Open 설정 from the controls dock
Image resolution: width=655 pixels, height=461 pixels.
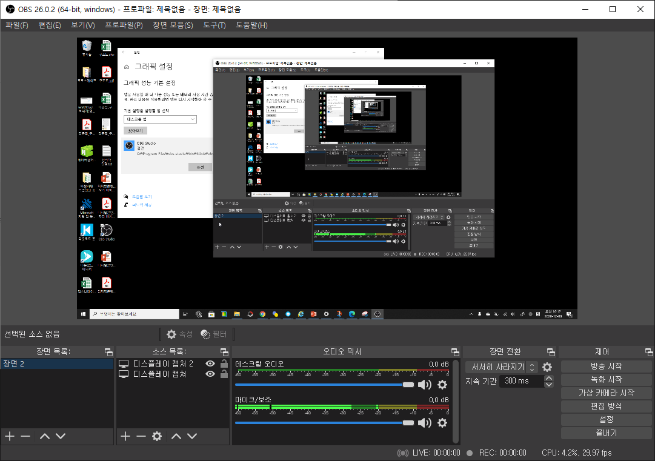pyautogui.click(x=606, y=420)
